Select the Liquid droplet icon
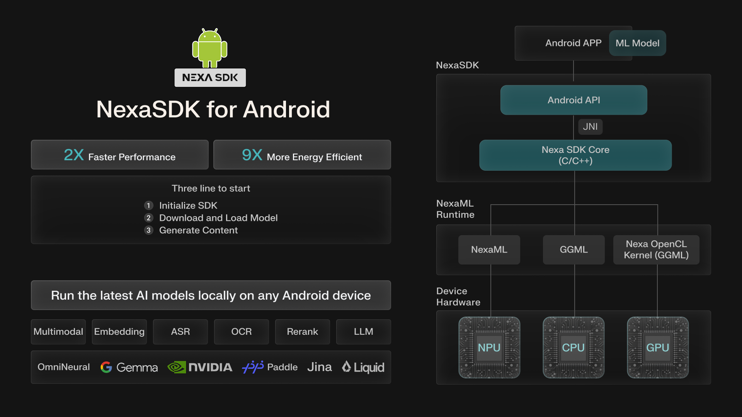 coord(347,366)
